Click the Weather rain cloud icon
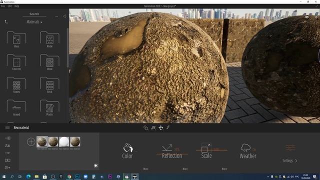This screenshot has width=320, height=180. pos(245,147)
